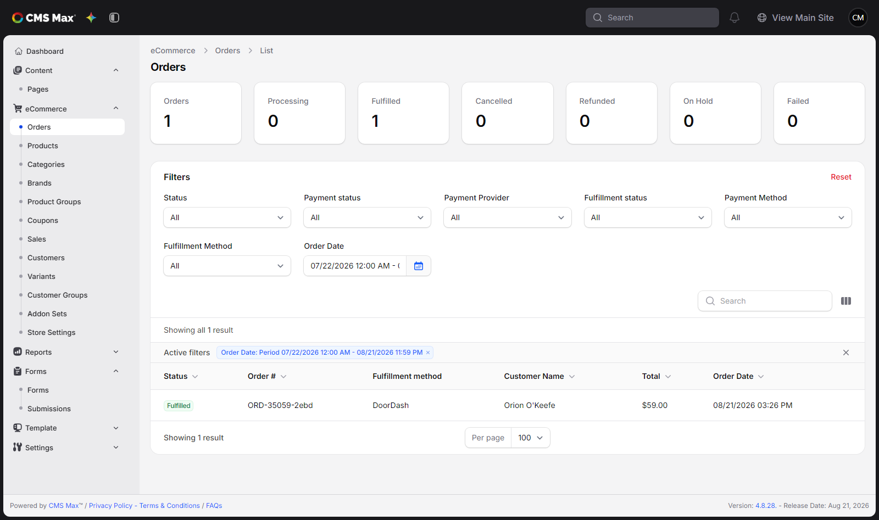This screenshot has width=879, height=520.
Task: Open the Order Date calendar picker
Action: pyautogui.click(x=419, y=266)
